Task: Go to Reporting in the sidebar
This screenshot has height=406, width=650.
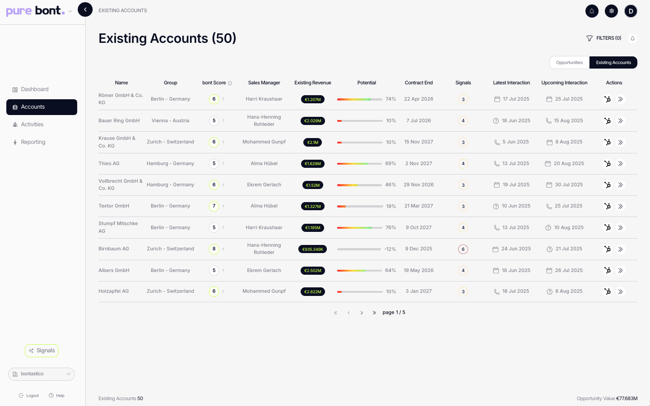Action: [x=33, y=142]
